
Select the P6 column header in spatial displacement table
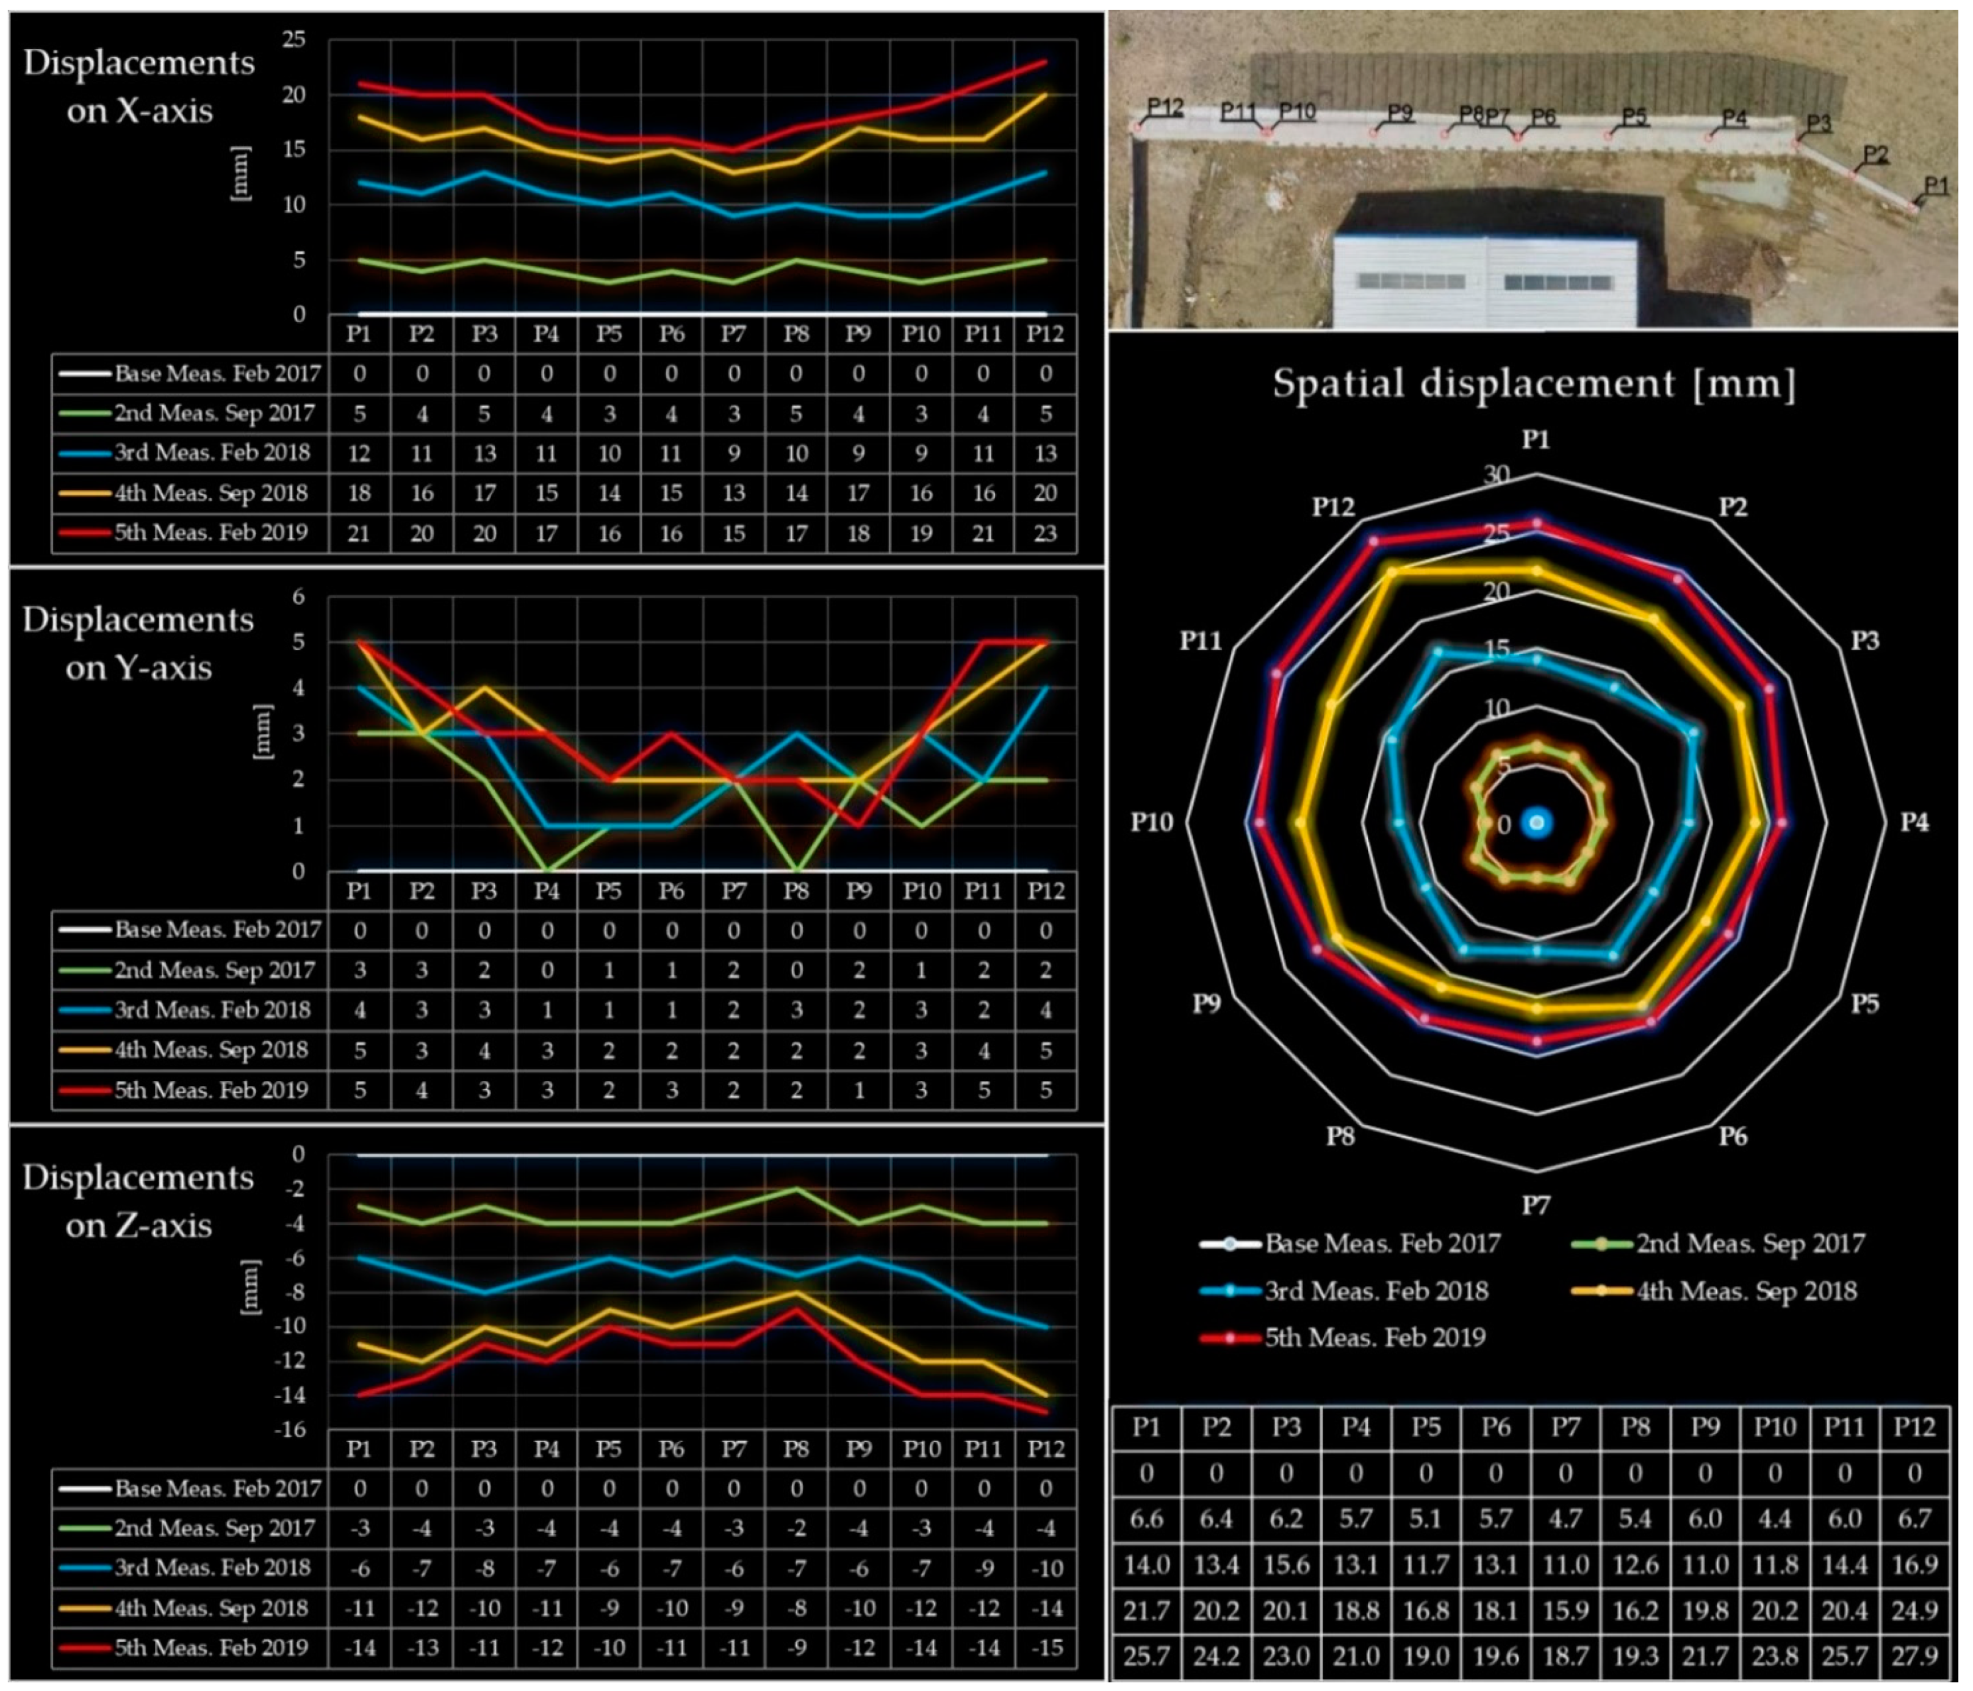pos(1495,1427)
